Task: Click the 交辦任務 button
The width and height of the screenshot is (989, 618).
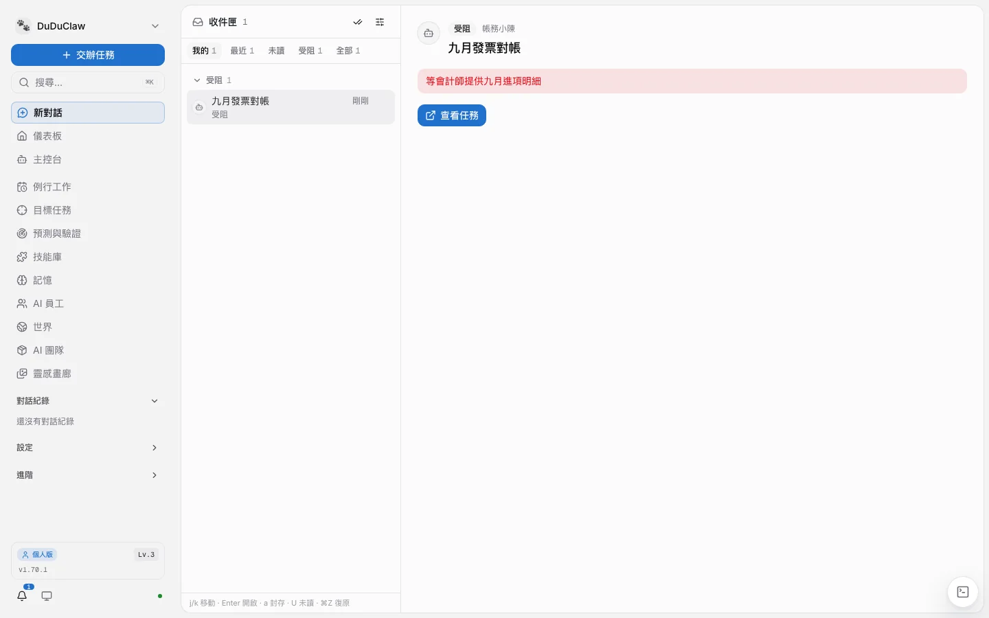Action: coord(88,55)
